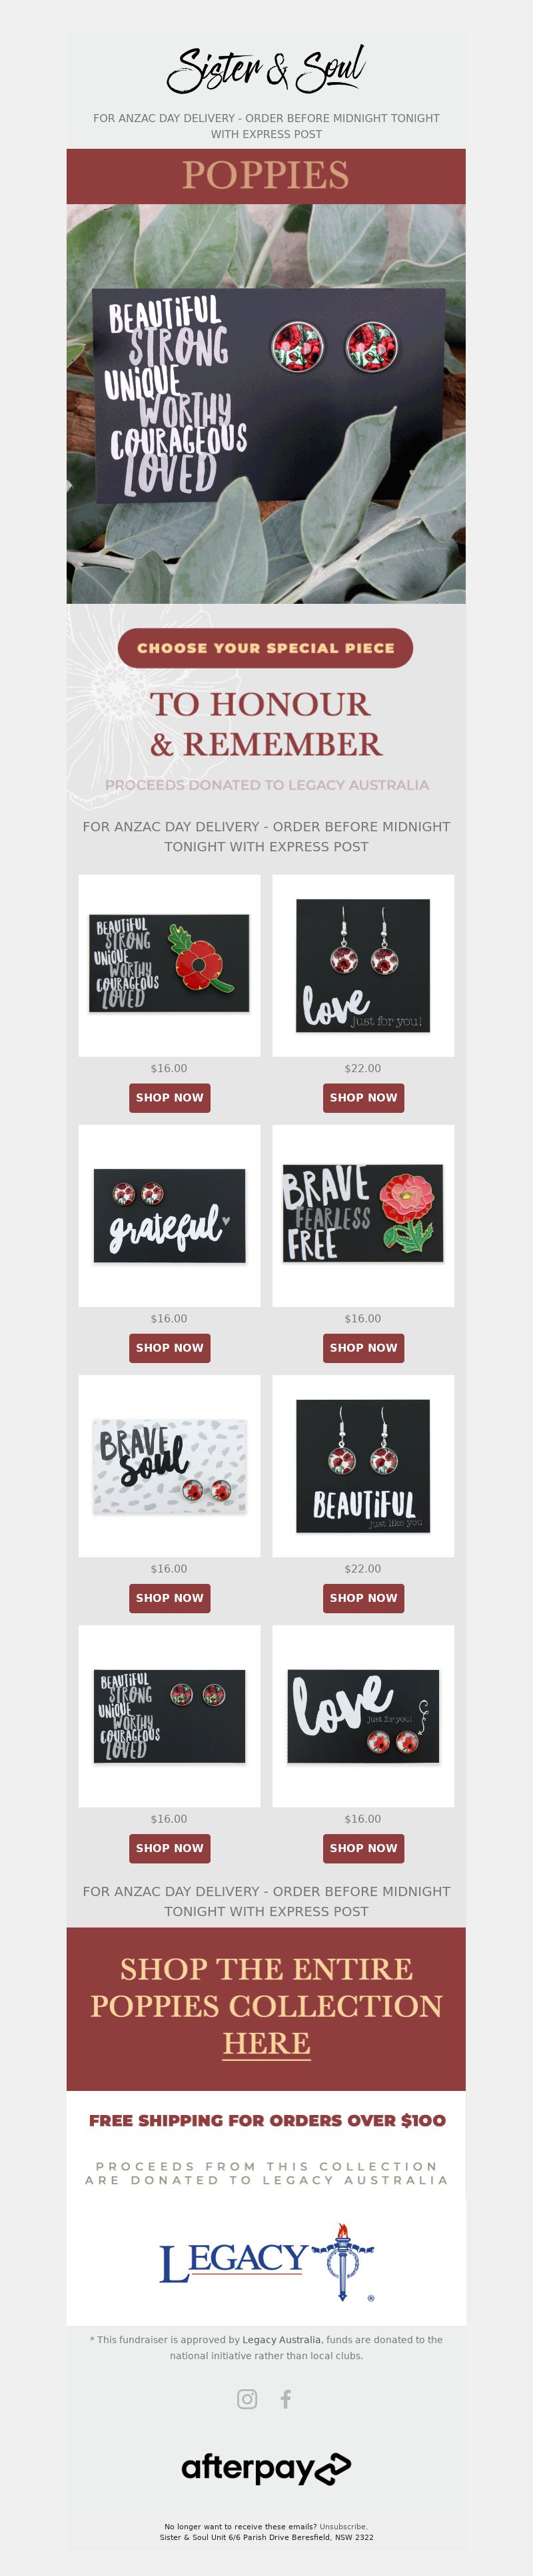This screenshot has width=533, height=2576.
Task: Click the Afterpay logo
Action: (266, 2468)
